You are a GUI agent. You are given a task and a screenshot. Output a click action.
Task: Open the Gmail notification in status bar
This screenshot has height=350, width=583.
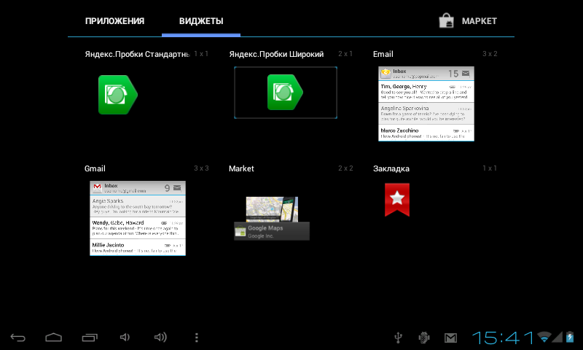[x=450, y=337]
